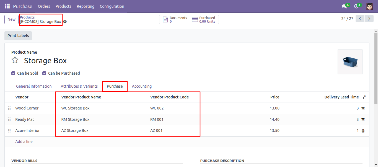378x167 pixels.
Task: Expand the Configuration menu
Action: coord(112,6)
